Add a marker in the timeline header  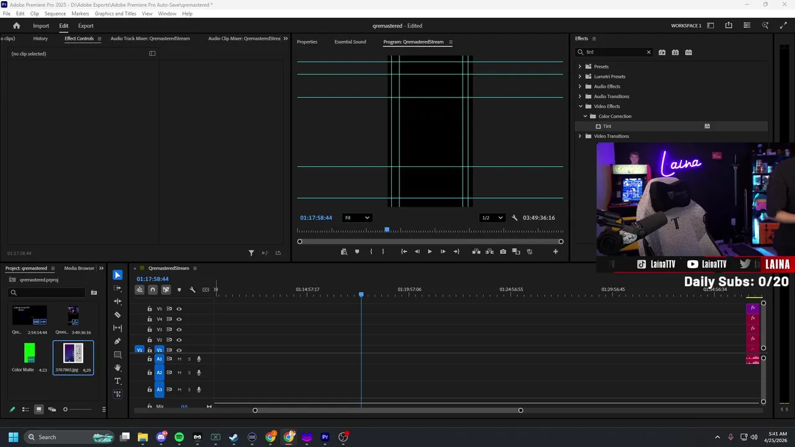pos(179,289)
